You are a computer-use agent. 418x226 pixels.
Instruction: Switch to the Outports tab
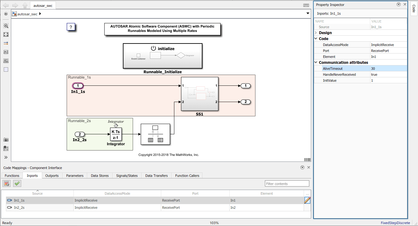point(52,176)
